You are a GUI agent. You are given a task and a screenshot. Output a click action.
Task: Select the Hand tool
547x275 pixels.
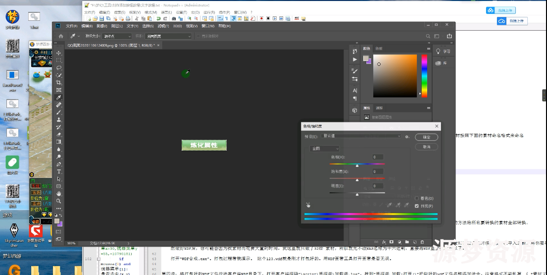click(x=58, y=194)
